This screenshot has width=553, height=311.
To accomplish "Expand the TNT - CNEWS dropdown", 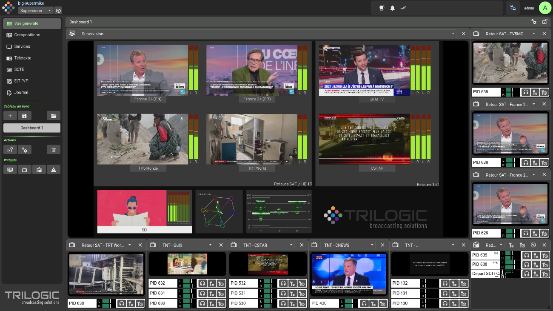I will pos(371,245).
